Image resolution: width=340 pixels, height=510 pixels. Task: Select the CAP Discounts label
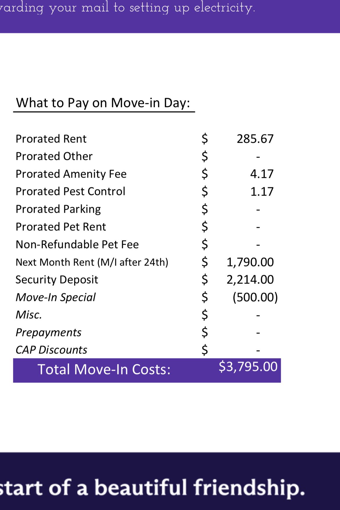51,350
